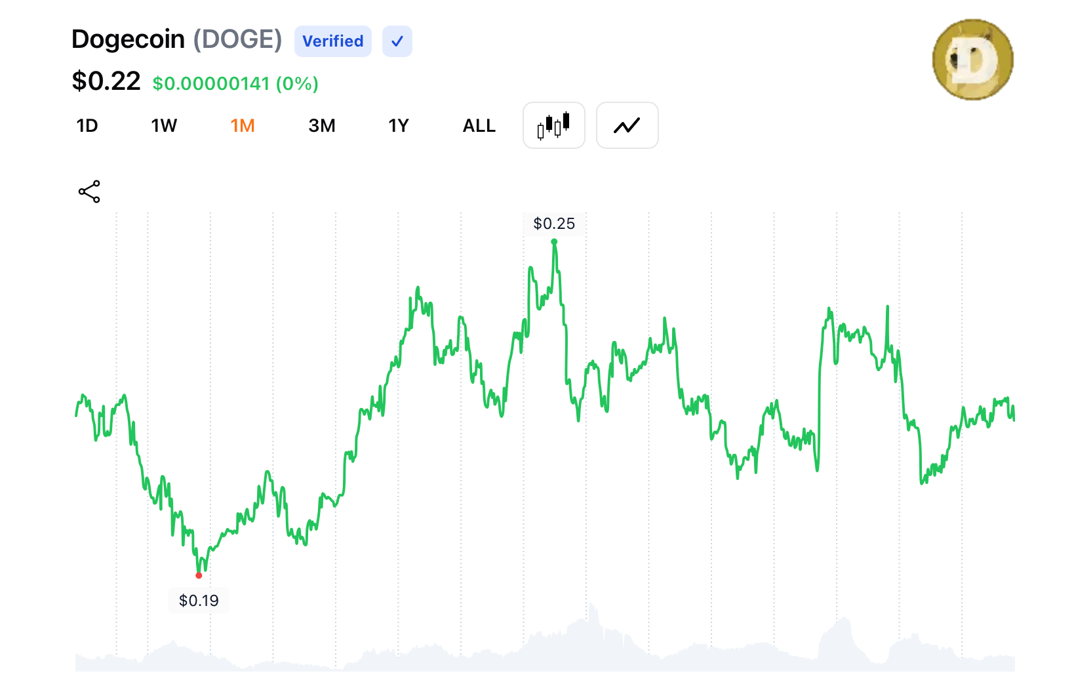The height and width of the screenshot is (686, 1074).
Task: Click the $0.19 low price label
Action: (x=199, y=601)
